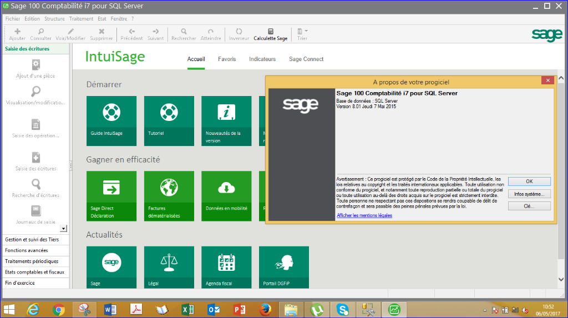
Task: Open Recherche d'écritures in the sidebar
Action: (x=35, y=189)
